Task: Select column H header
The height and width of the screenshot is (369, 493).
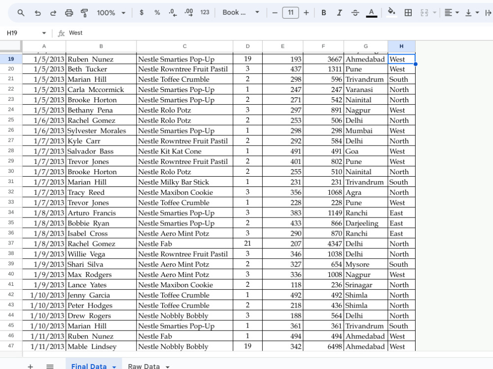Action: pyautogui.click(x=401, y=46)
